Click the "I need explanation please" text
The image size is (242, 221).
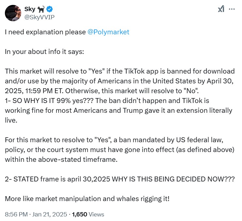tap(45, 32)
